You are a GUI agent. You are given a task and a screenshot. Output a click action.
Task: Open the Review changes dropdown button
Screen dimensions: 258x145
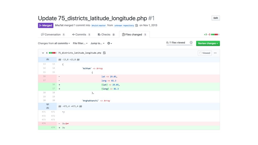(208, 43)
